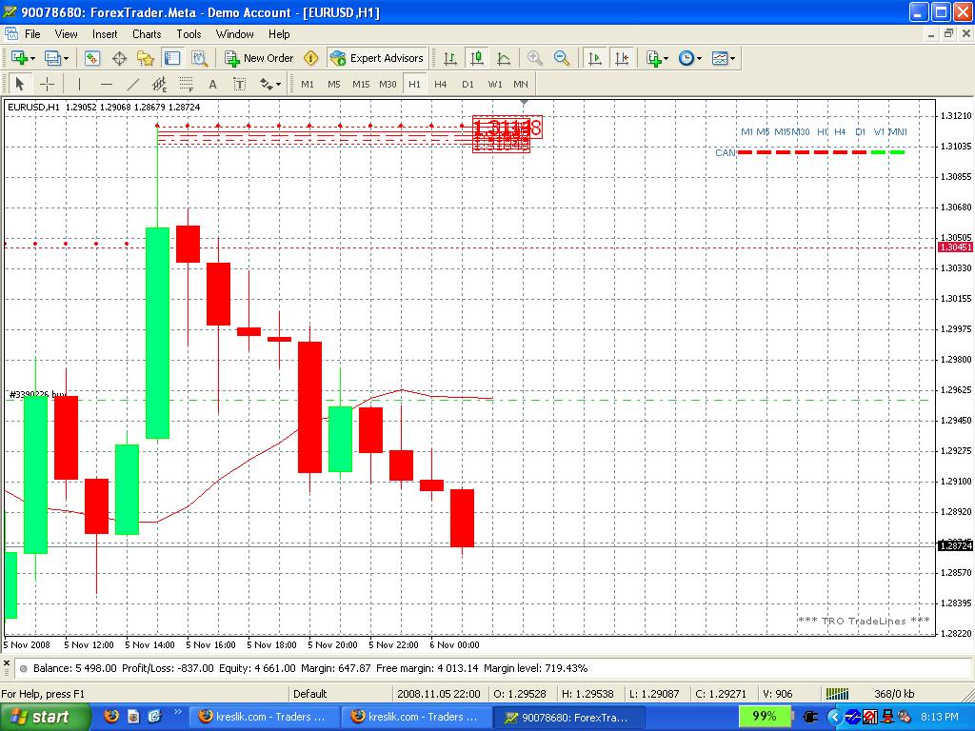The image size is (975, 731).
Task: Open the Window menu
Action: click(234, 34)
